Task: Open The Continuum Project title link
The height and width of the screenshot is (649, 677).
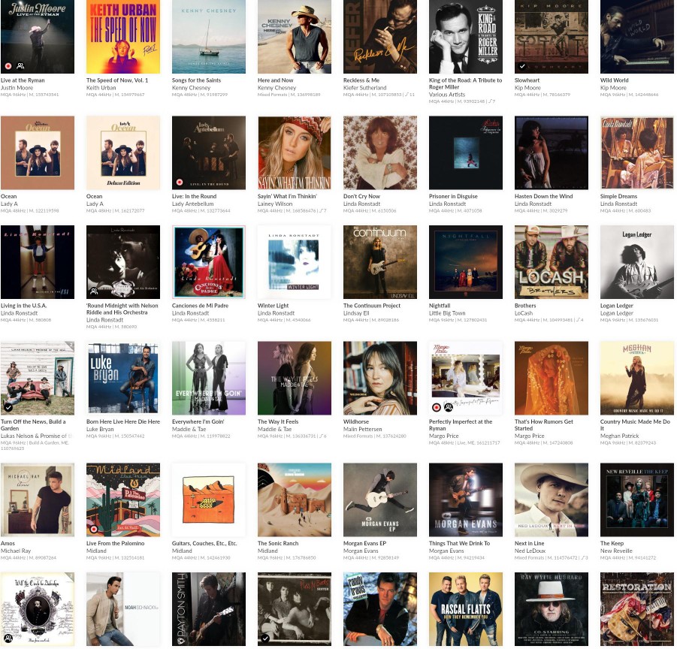Action: tap(372, 306)
